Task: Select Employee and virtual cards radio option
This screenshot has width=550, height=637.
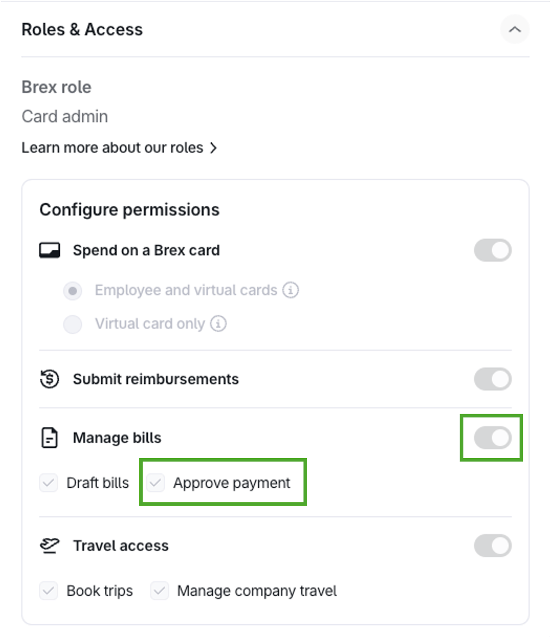Action: pos(73,291)
